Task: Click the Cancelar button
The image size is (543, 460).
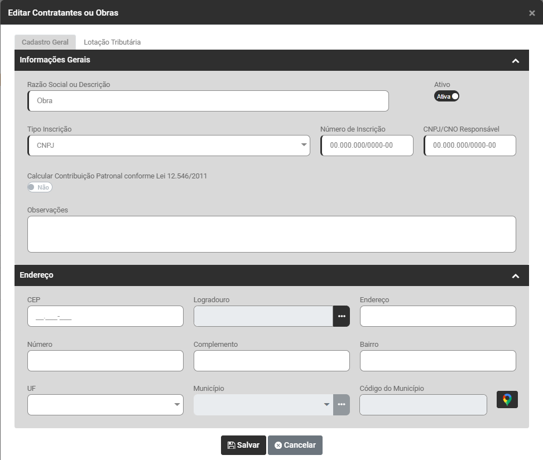Action: [295, 445]
